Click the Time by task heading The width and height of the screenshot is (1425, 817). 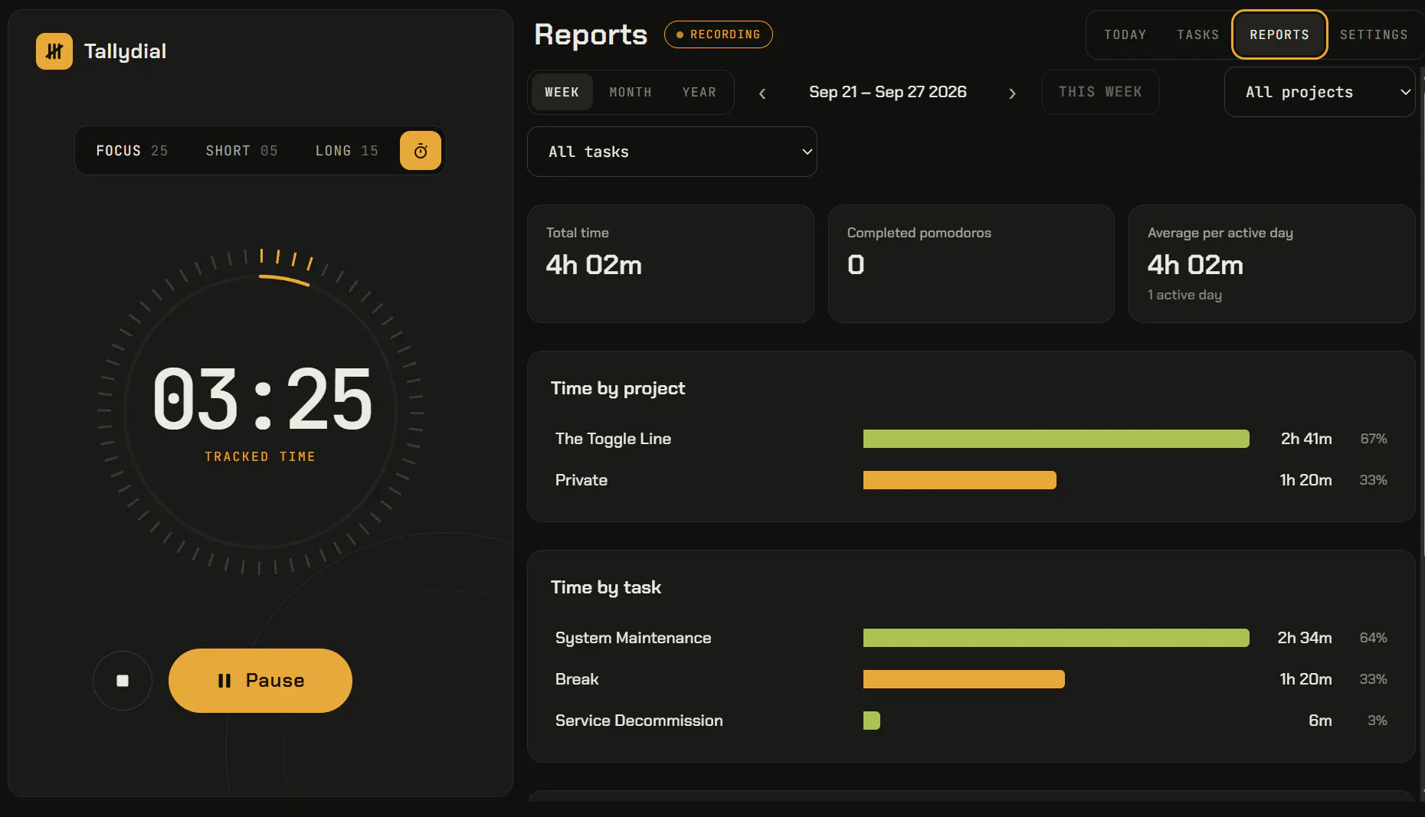pyautogui.click(x=605, y=587)
